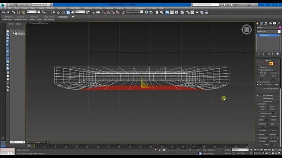The height and width of the screenshot is (158, 282).
Task: Toggle the By Angle checkbox
Action: tap(259, 73)
